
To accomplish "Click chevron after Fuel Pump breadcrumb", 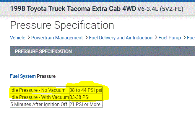I will coord(184,38).
